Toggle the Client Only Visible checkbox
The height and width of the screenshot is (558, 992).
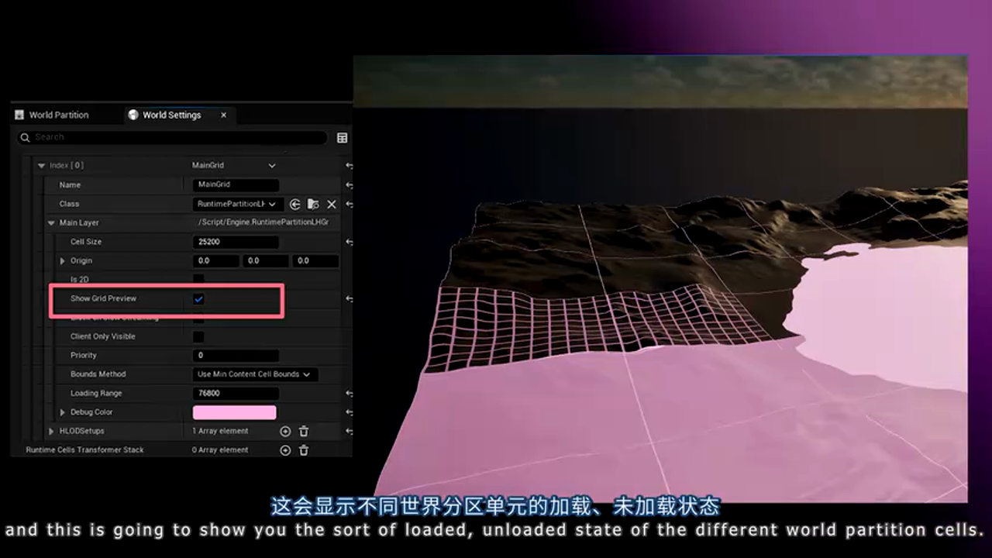point(199,336)
